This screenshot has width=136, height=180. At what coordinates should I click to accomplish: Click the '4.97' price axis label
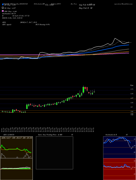click(x=132, y=98)
